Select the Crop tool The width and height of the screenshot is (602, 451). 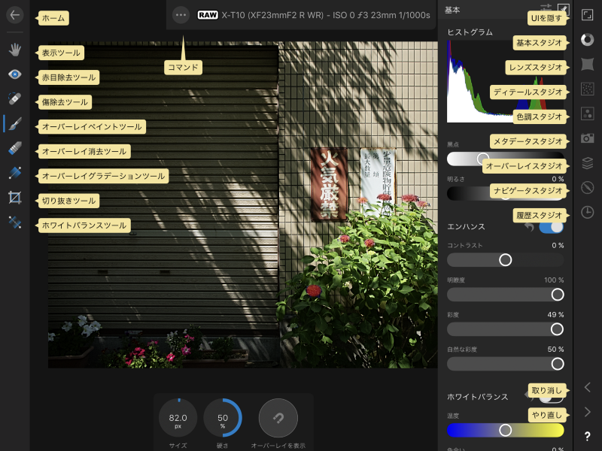click(14, 198)
